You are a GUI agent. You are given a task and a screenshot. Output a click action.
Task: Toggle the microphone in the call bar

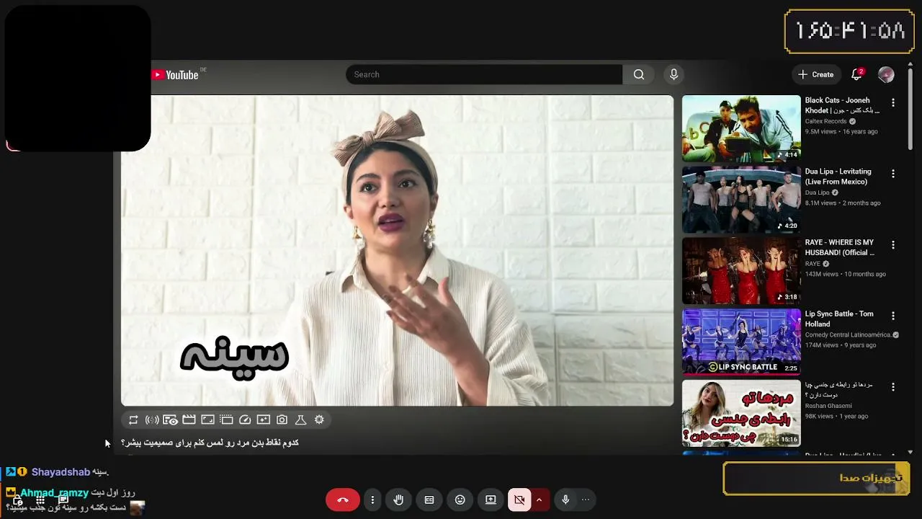565,500
